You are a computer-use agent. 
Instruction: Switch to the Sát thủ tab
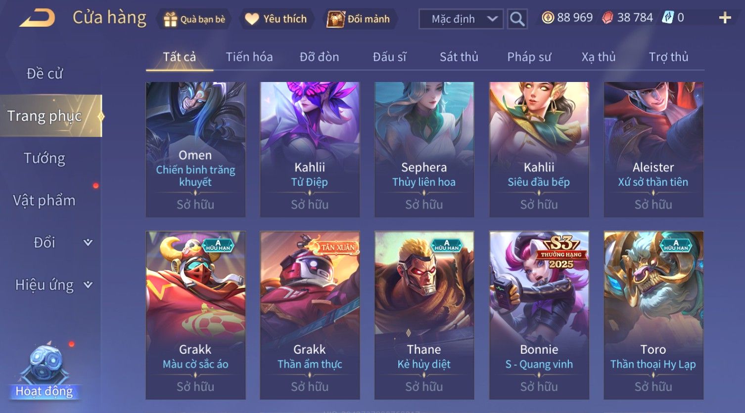(x=459, y=57)
